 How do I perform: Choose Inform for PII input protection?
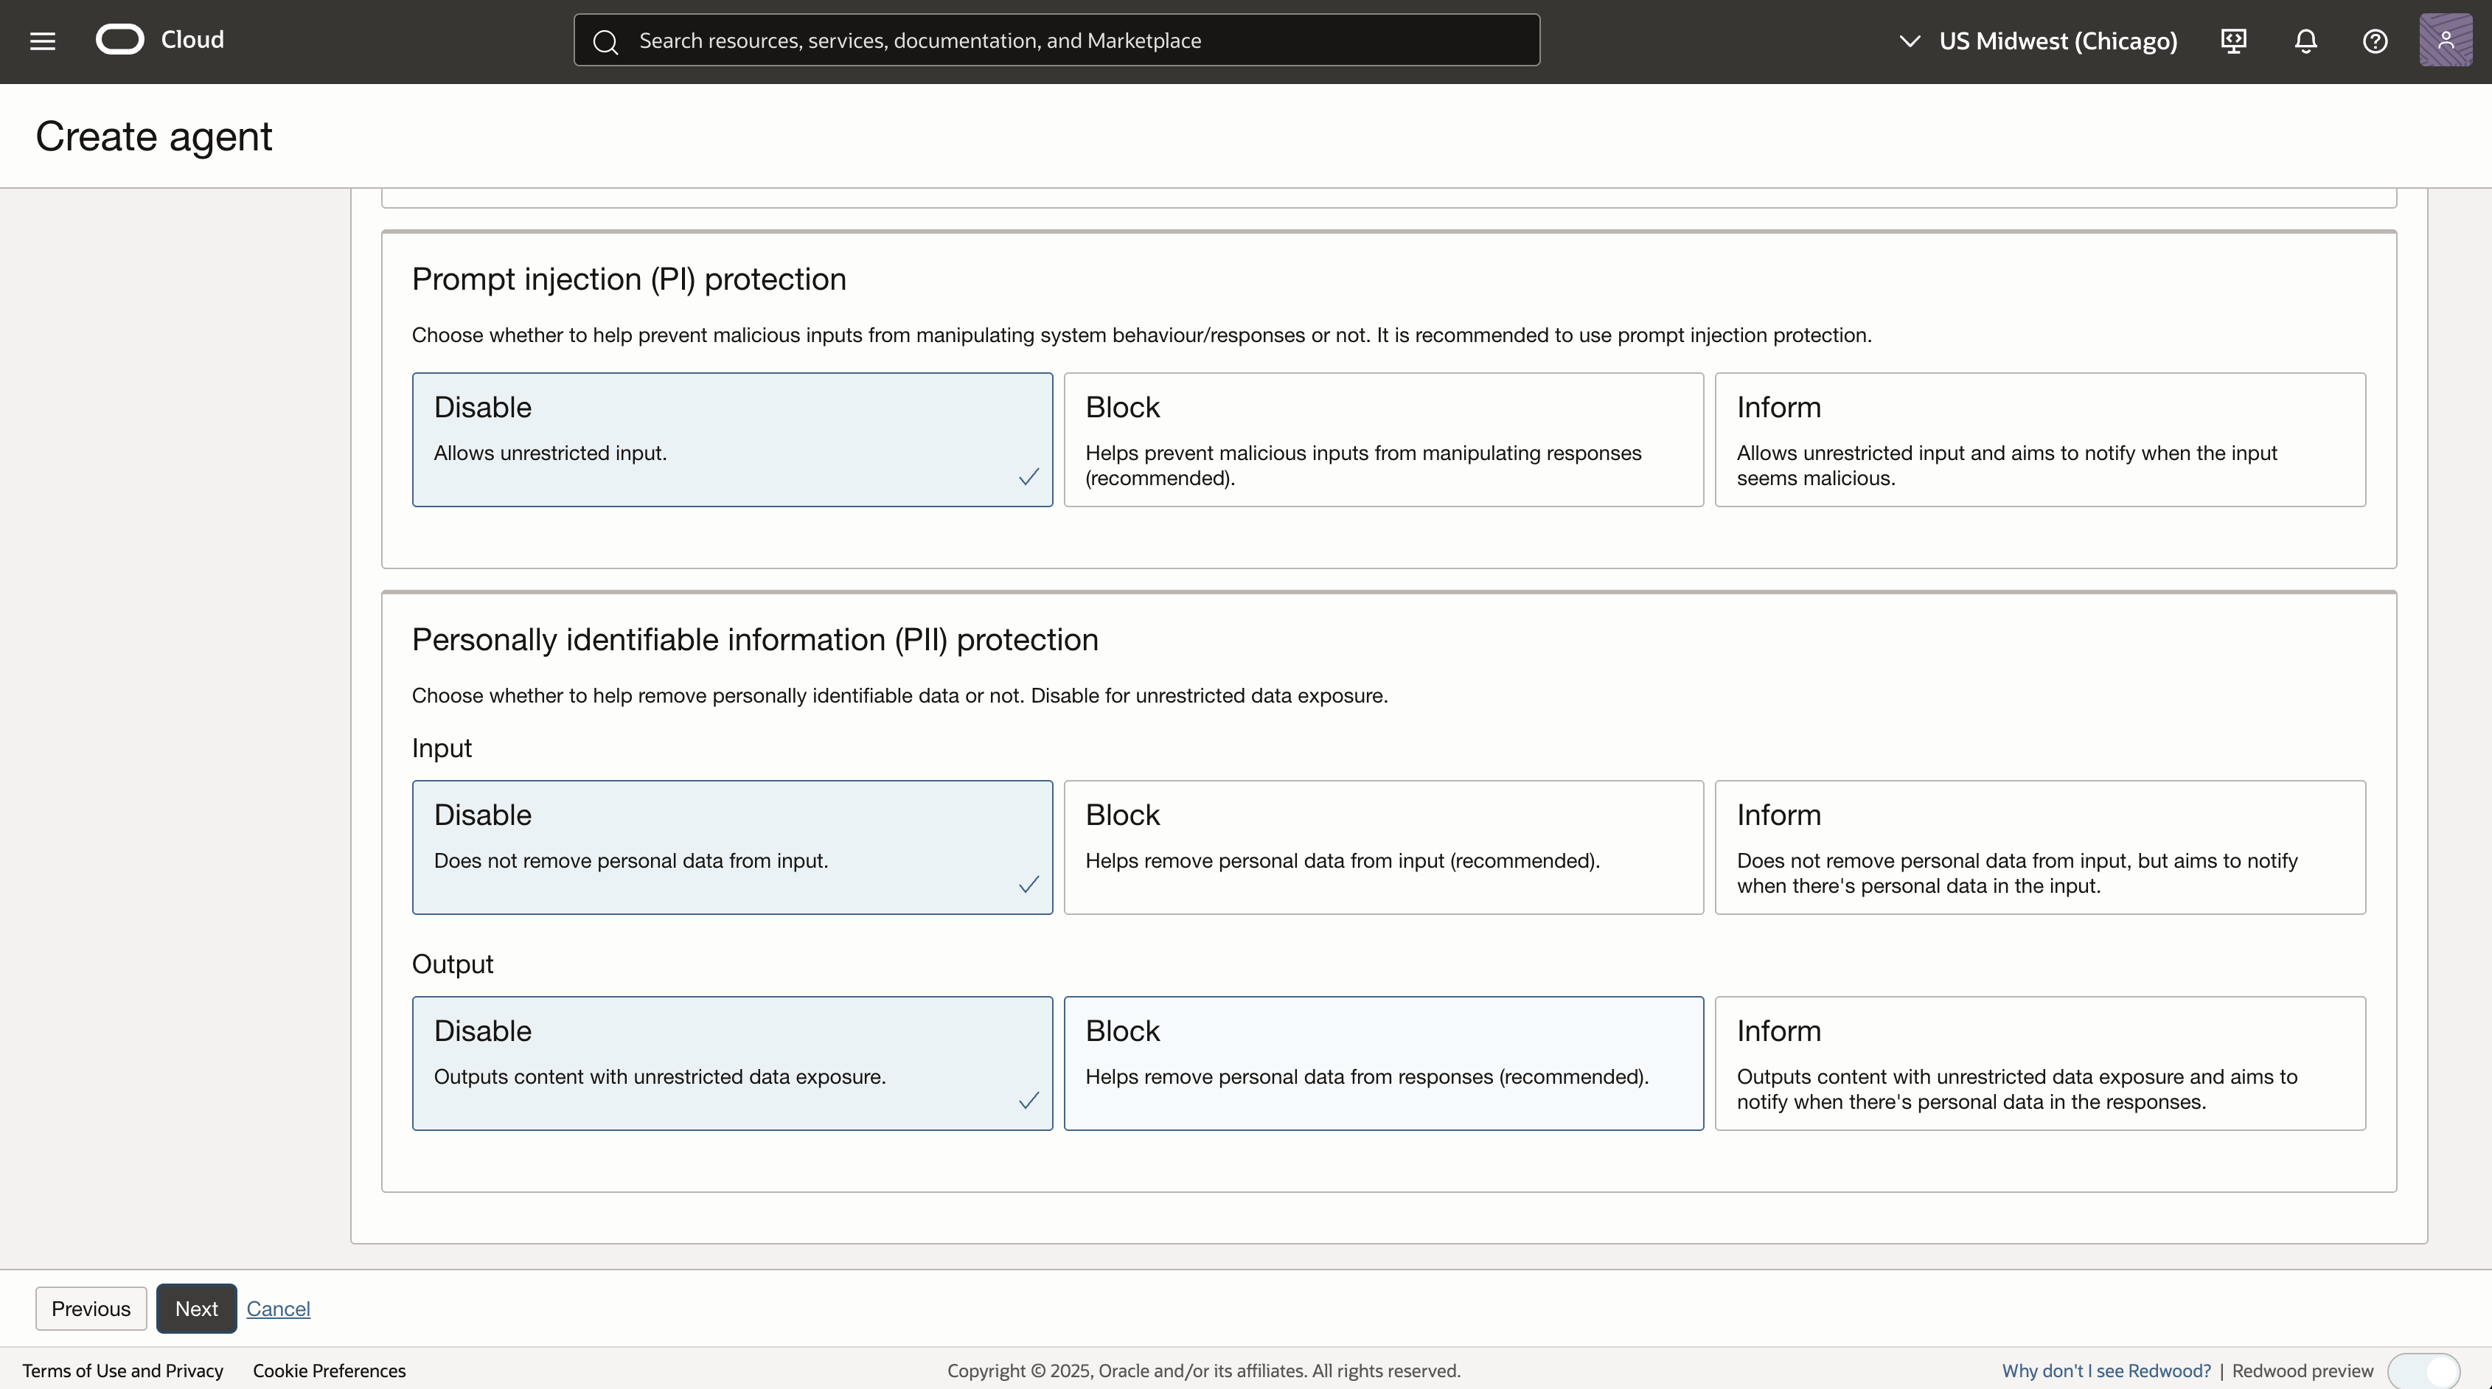[x=2039, y=846]
